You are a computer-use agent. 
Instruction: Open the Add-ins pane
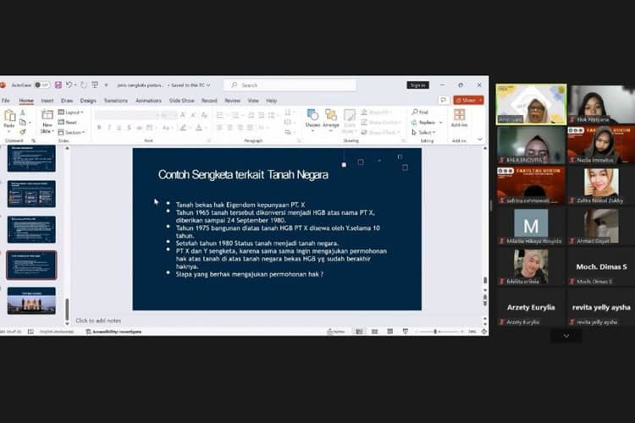(x=459, y=118)
